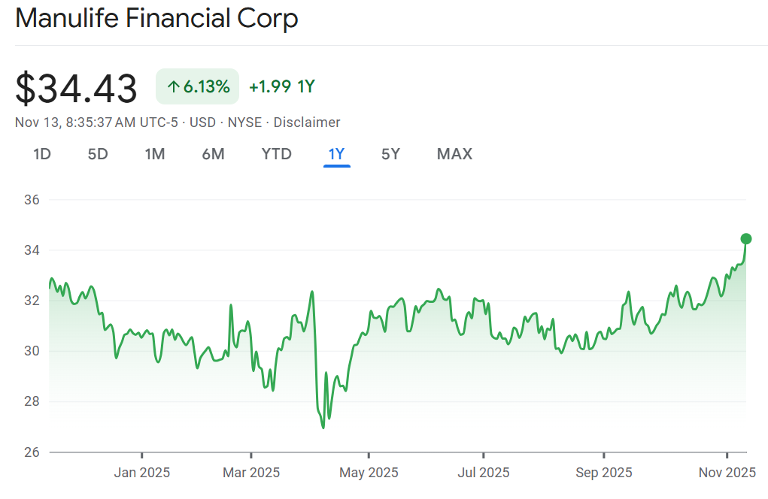Select the 5D chart range
Image resolution: width=768 pixels, height=499 pixels.
pos(98,154)
